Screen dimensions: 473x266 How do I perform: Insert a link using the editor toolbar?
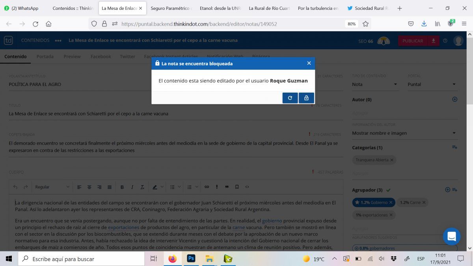207,187
